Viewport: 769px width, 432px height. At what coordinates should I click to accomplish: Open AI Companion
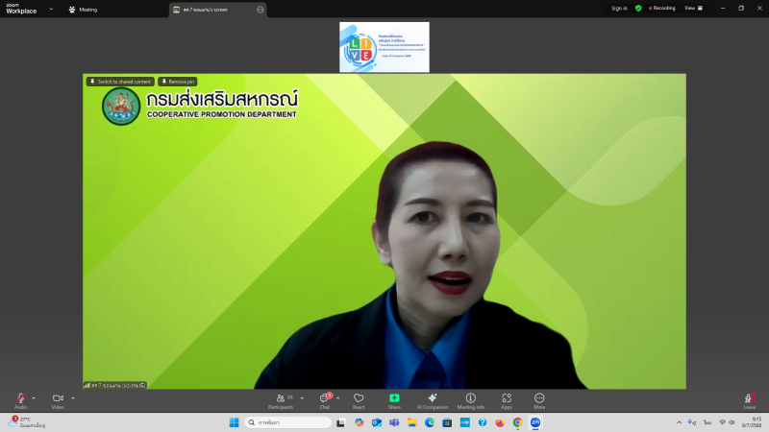pyautogui.click(x=433, y=398)
